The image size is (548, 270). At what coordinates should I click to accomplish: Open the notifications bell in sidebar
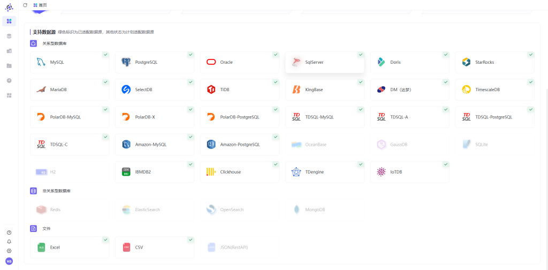pos(9,242)
